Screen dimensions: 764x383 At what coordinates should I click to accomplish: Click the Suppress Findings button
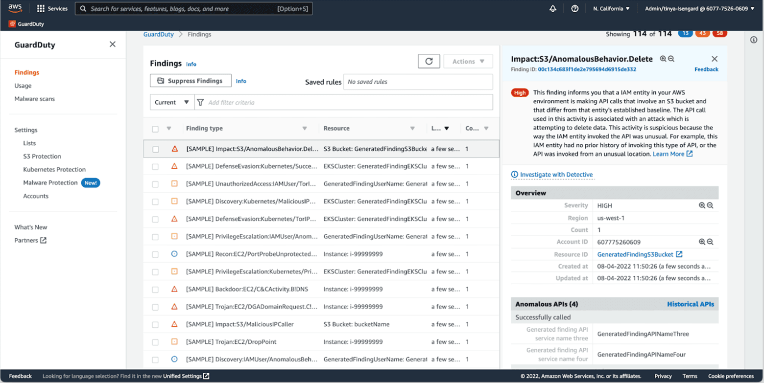pos(191,81)
